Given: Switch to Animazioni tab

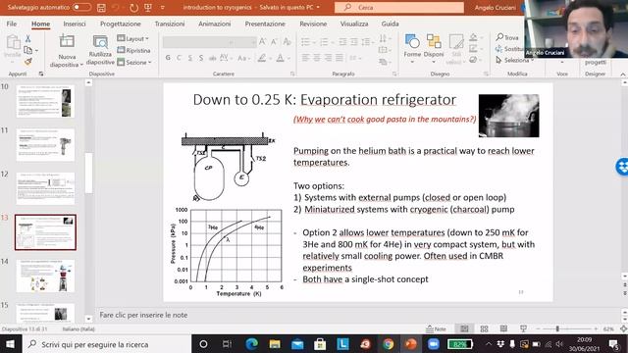Looking at the screenshot, I should tap(215, 24).
